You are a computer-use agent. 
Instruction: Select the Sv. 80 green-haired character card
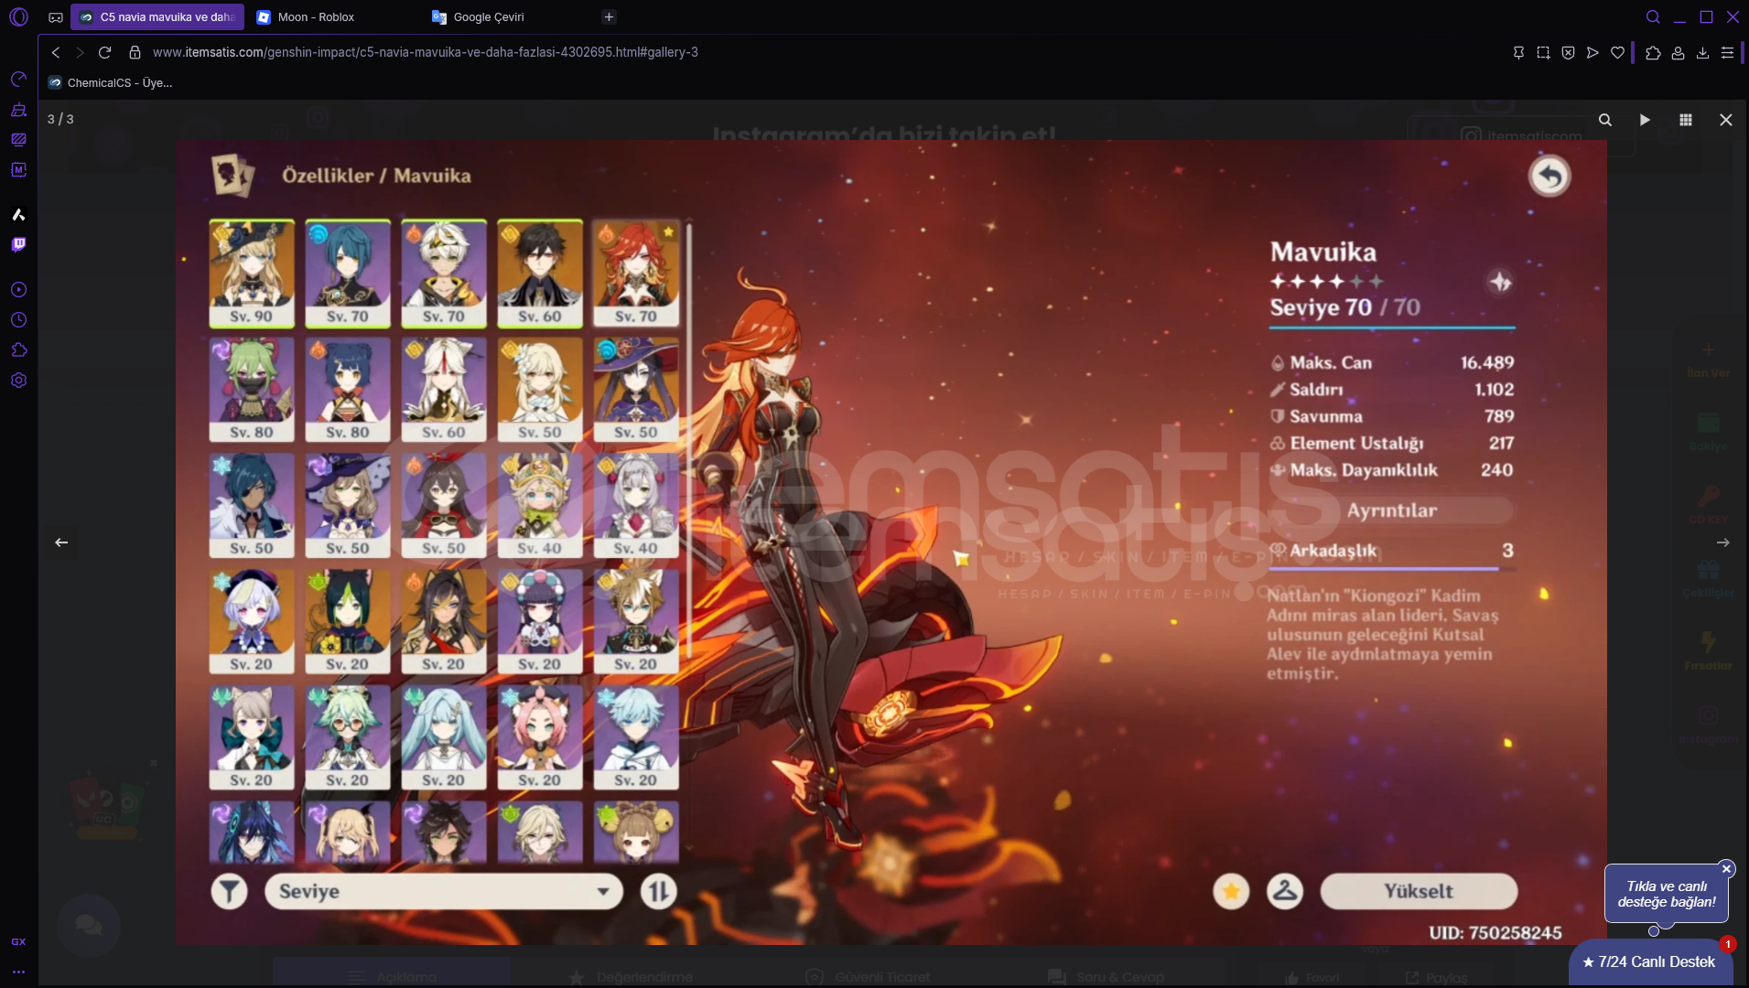pyautogui.click(x=252, y=390)
